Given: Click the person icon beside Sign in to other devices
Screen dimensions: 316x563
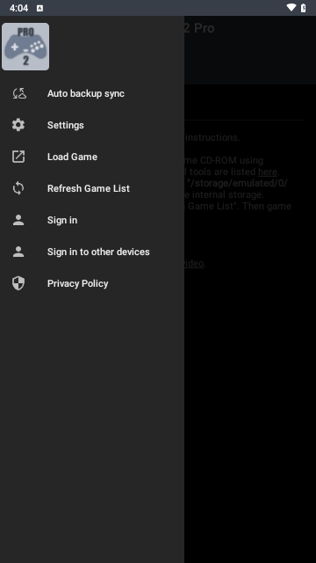Looking at the screenshot, I should pyautogui.click(x=18, y=252).
